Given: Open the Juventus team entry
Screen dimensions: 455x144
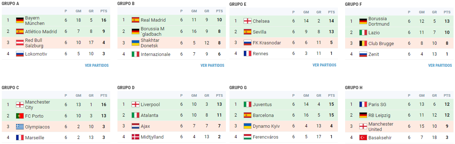Looking at the screenshot, I should (262, 104).
